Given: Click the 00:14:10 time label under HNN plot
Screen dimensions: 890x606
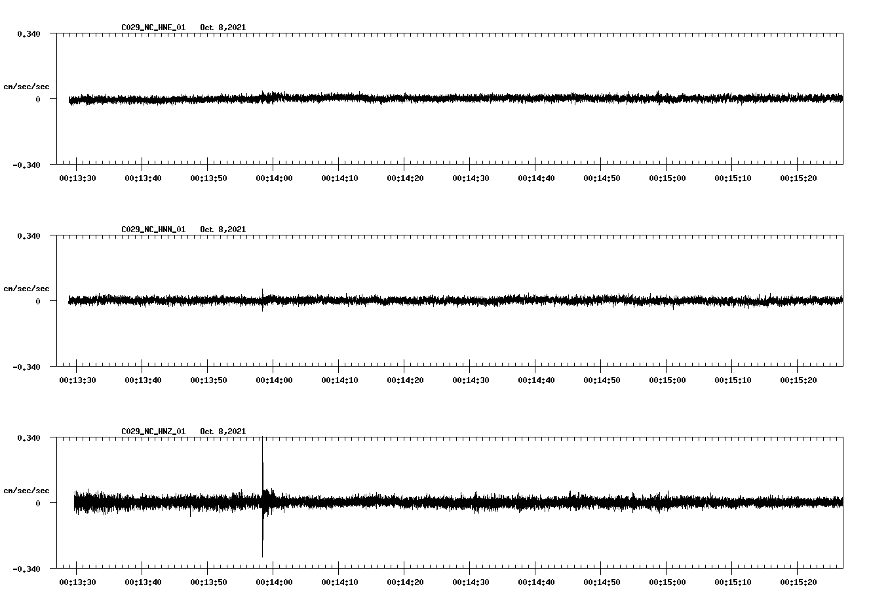Looking at the screenshot, I should coord(339,380).
